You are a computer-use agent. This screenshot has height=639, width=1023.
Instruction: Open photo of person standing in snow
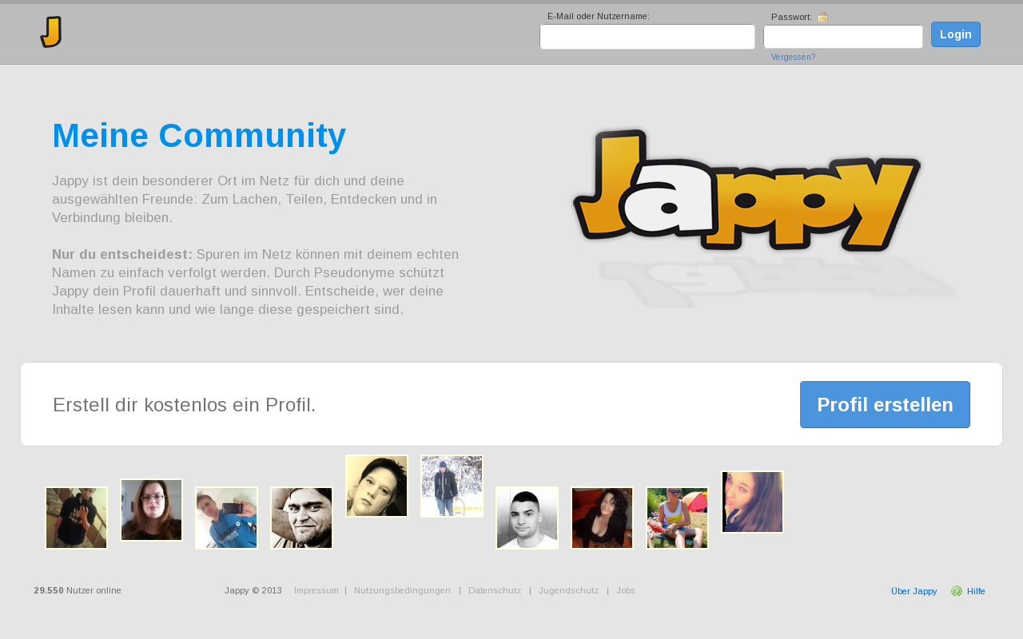click(x=452, y=486)
